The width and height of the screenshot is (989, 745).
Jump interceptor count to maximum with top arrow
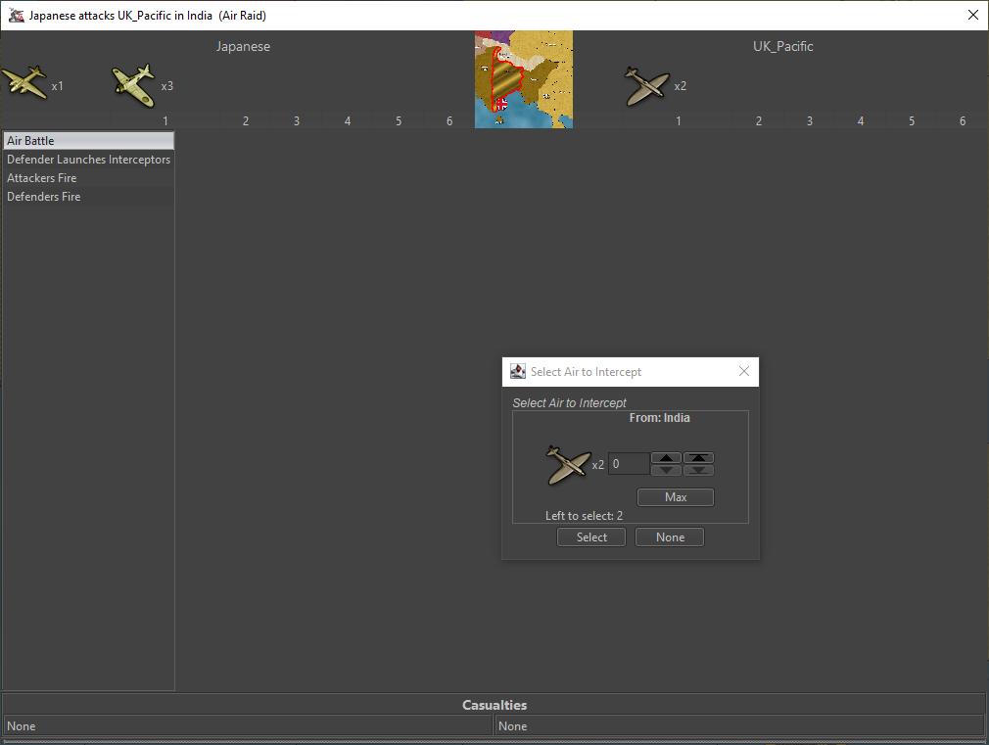pos(698,457)
